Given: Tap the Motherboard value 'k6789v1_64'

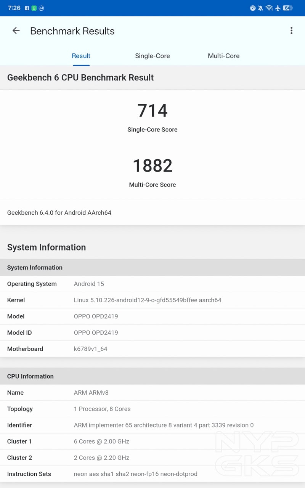Looking at the screenshot, I should tap(91, 349).
